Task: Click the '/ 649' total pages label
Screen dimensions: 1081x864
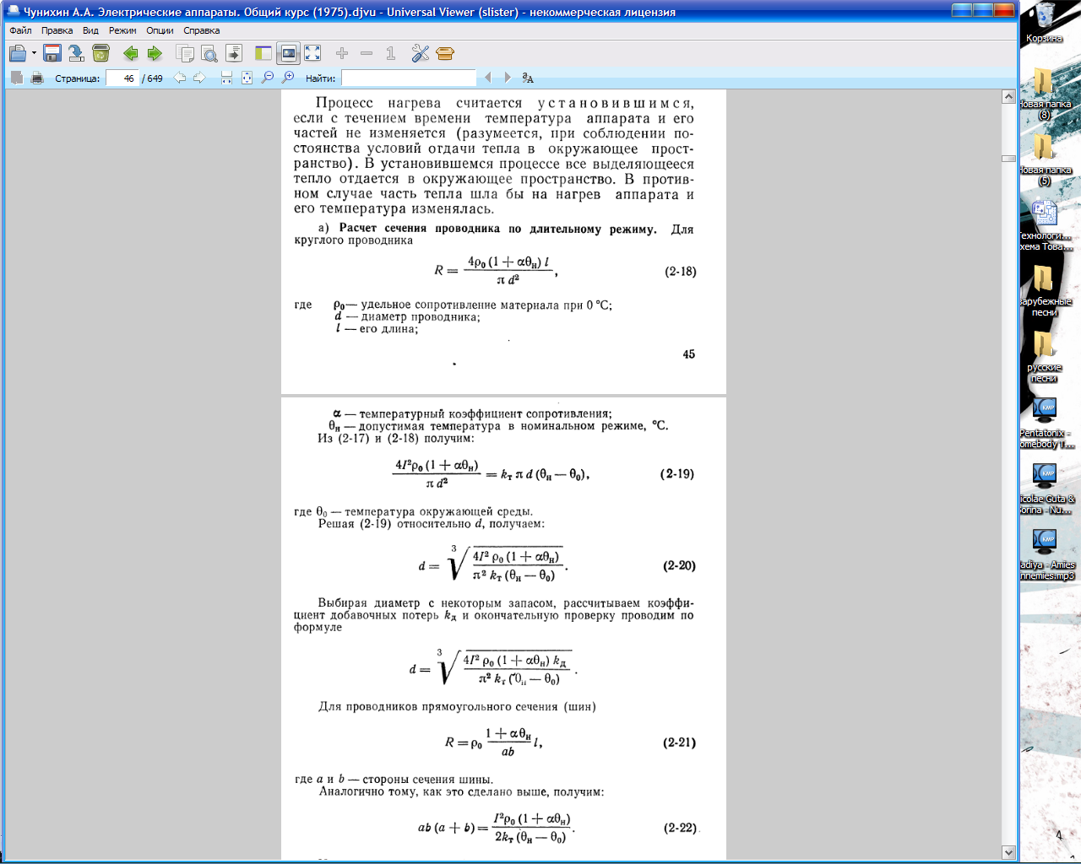Action: coord(153,78)
